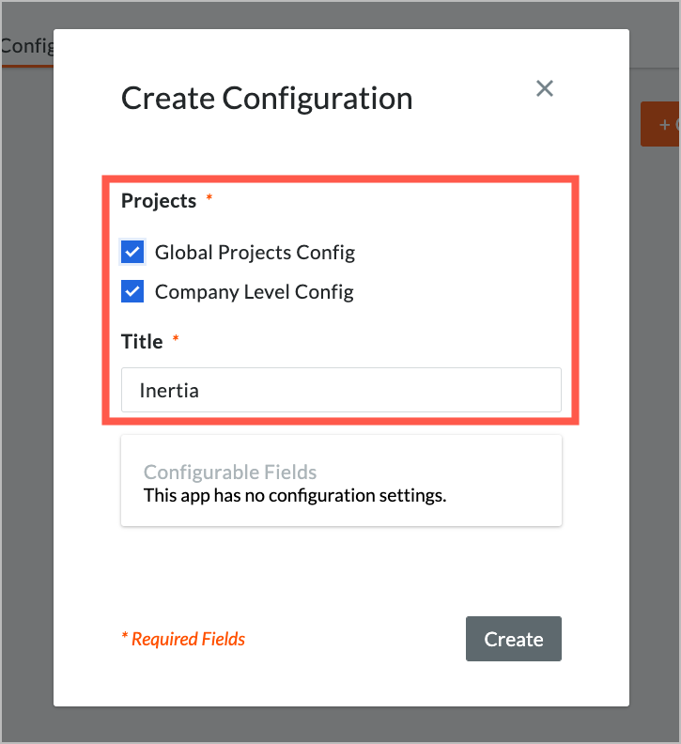Click the Title input field containing Inertia

point(341,390)
